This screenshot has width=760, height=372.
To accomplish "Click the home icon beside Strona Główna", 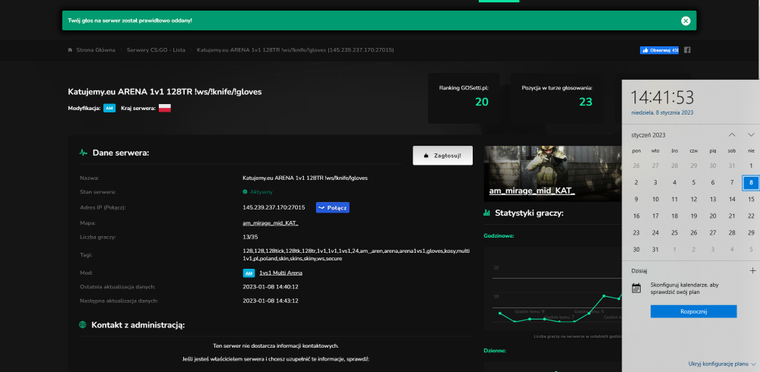I will 70,50.
